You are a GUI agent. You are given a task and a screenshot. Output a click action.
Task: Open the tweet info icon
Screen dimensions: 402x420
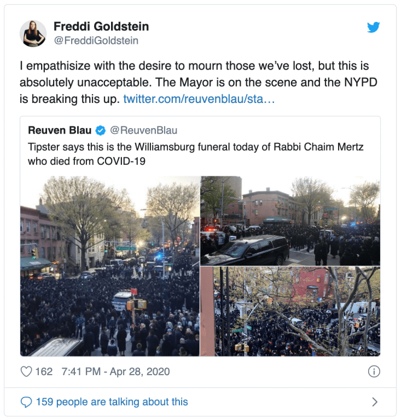point(374,371)
